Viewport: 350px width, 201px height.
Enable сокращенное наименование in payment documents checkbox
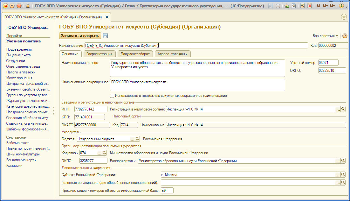[x=112, y=96]
